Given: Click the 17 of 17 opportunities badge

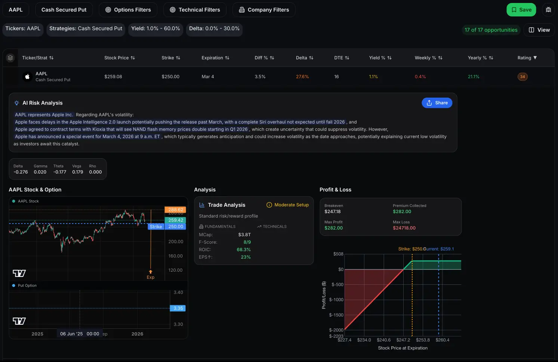Looking at the screenshot, I should coord(491,30).
